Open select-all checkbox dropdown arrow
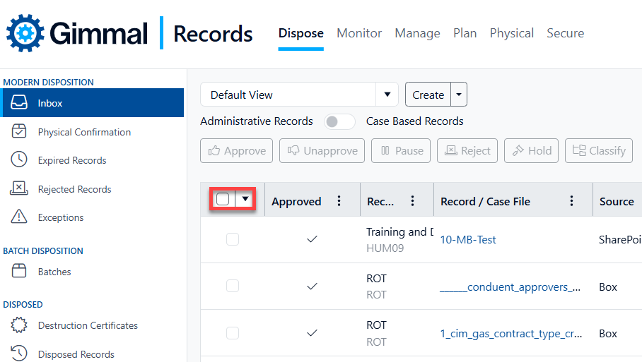The image size is (642, 362). [245, 199]
